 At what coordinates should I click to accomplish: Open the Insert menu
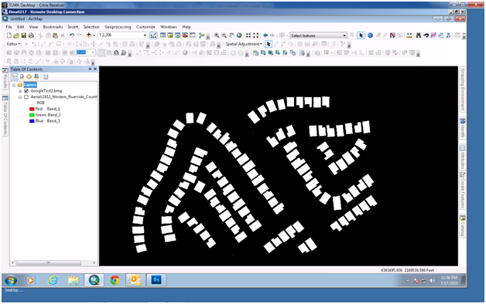[74, 27]
